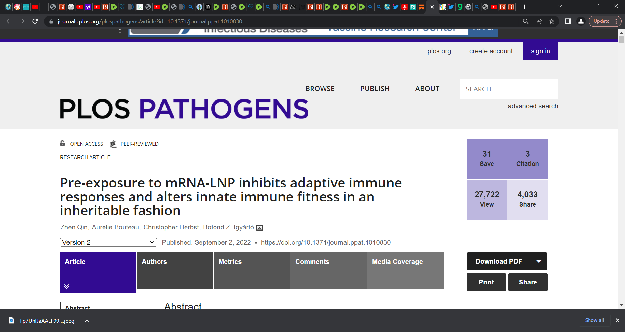Switch to the Yahoo tab
This screenshot has height=332, width=625.
88,7
